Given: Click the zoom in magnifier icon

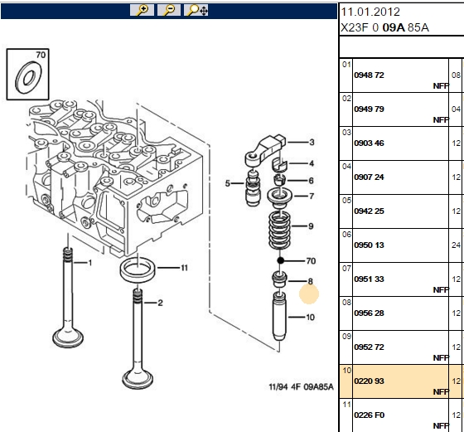Looking at the screenshot, I should 142,10.
